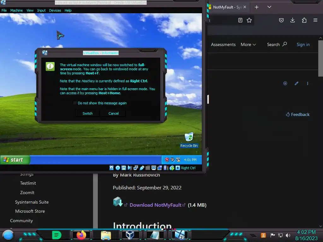
Task: Click Cancel in the full-screen dialog
Action: pyautogui.click(x=114, y=113)
